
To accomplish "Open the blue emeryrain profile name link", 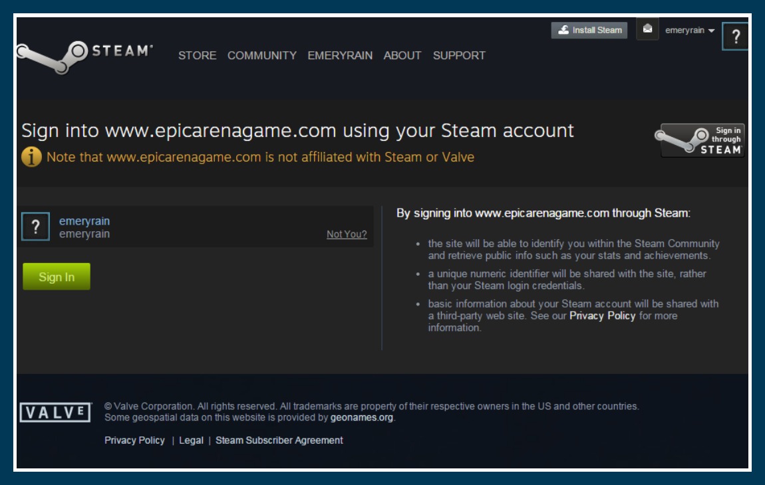I will [x=84, y=221].
